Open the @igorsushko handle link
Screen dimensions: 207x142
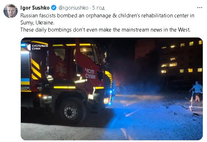coord(73,8)
